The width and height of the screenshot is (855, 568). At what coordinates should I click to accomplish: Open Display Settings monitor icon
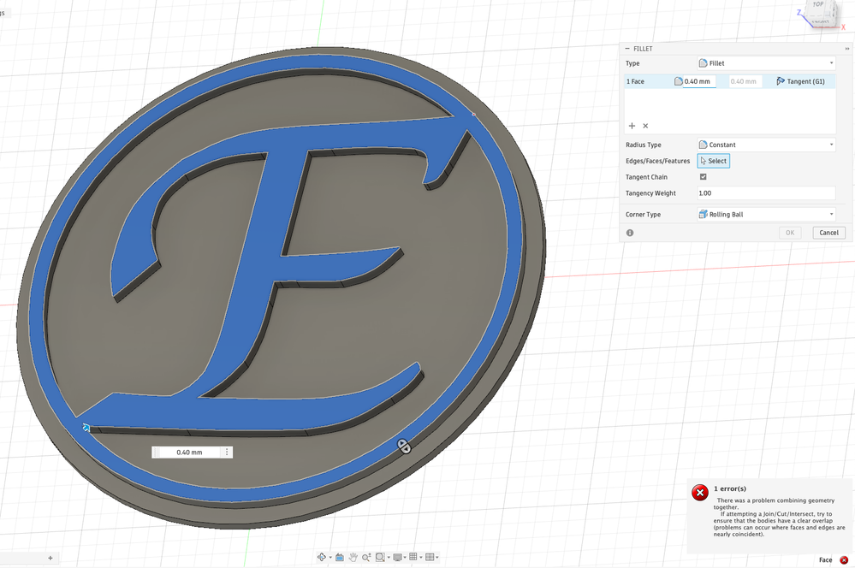[x=397, y=557]
